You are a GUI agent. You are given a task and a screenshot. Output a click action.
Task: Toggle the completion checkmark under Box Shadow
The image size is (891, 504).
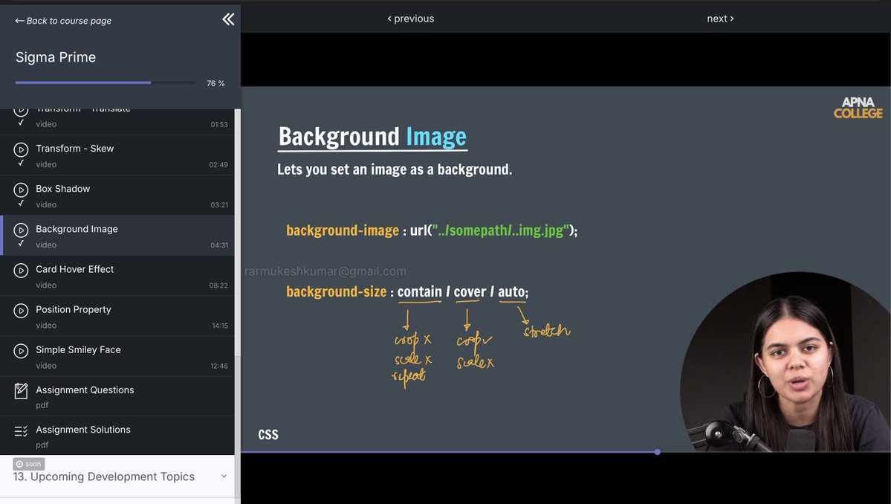pyautogui.click(x=19, y=203)
